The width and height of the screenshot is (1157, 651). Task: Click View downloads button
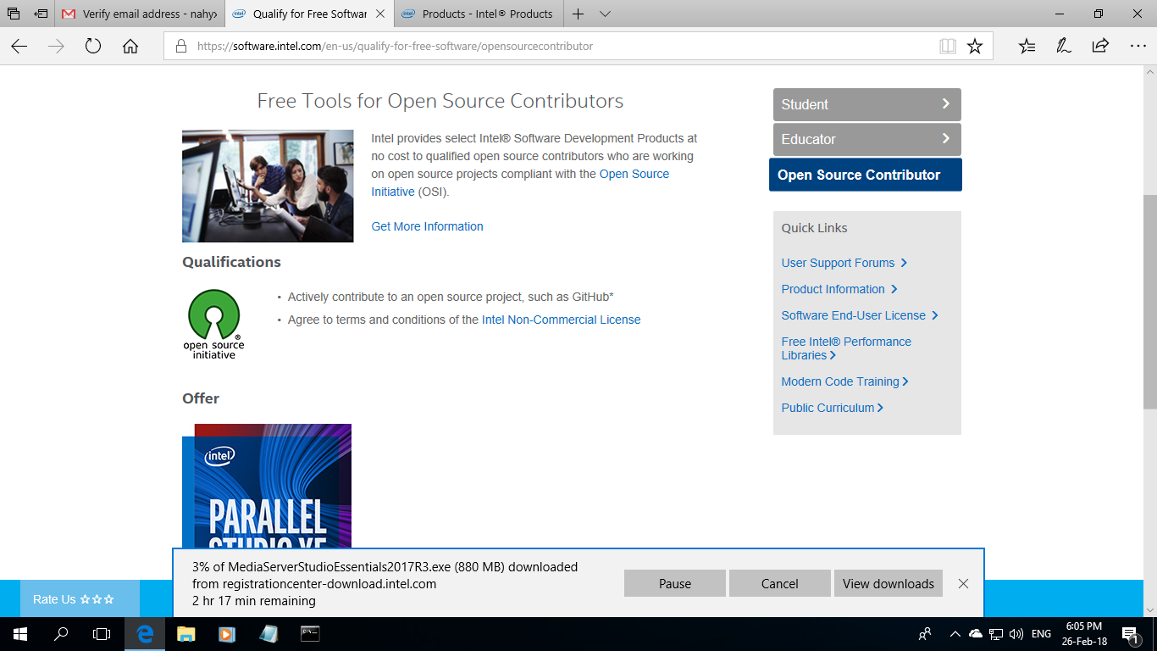[889, 583]
